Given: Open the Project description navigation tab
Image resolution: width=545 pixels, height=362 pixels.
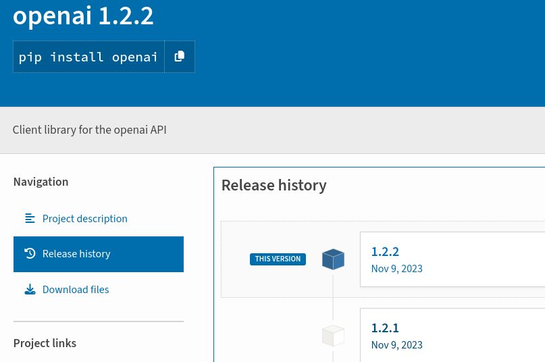Looking at the screenshot, I should click(x=99, y=219).
